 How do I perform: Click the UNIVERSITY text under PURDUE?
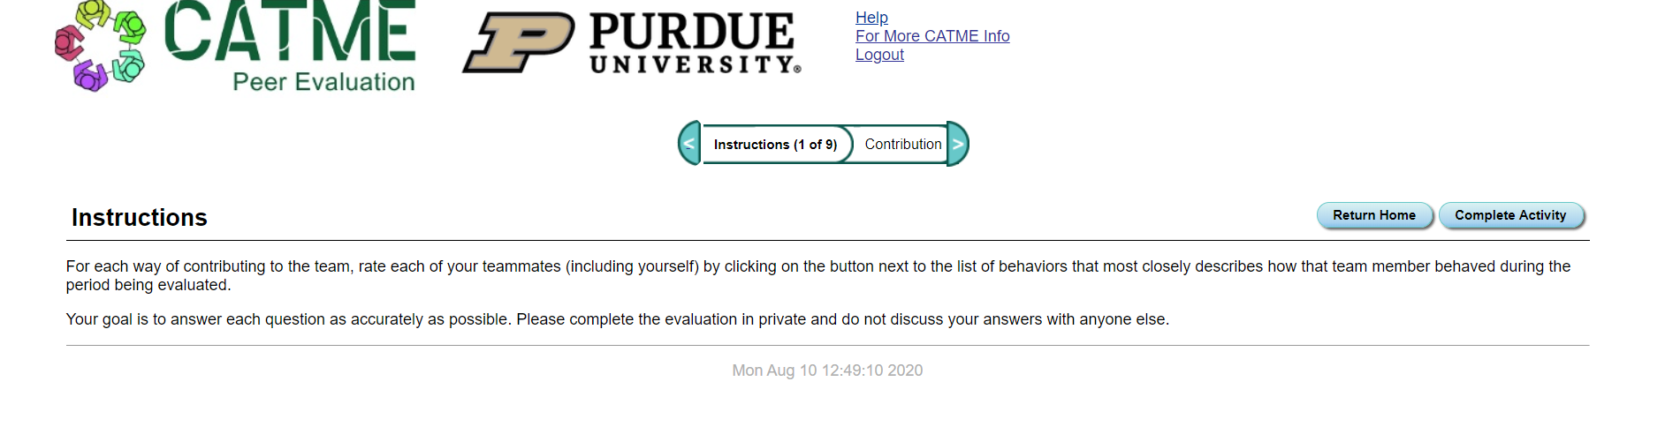tap(695, 65)
